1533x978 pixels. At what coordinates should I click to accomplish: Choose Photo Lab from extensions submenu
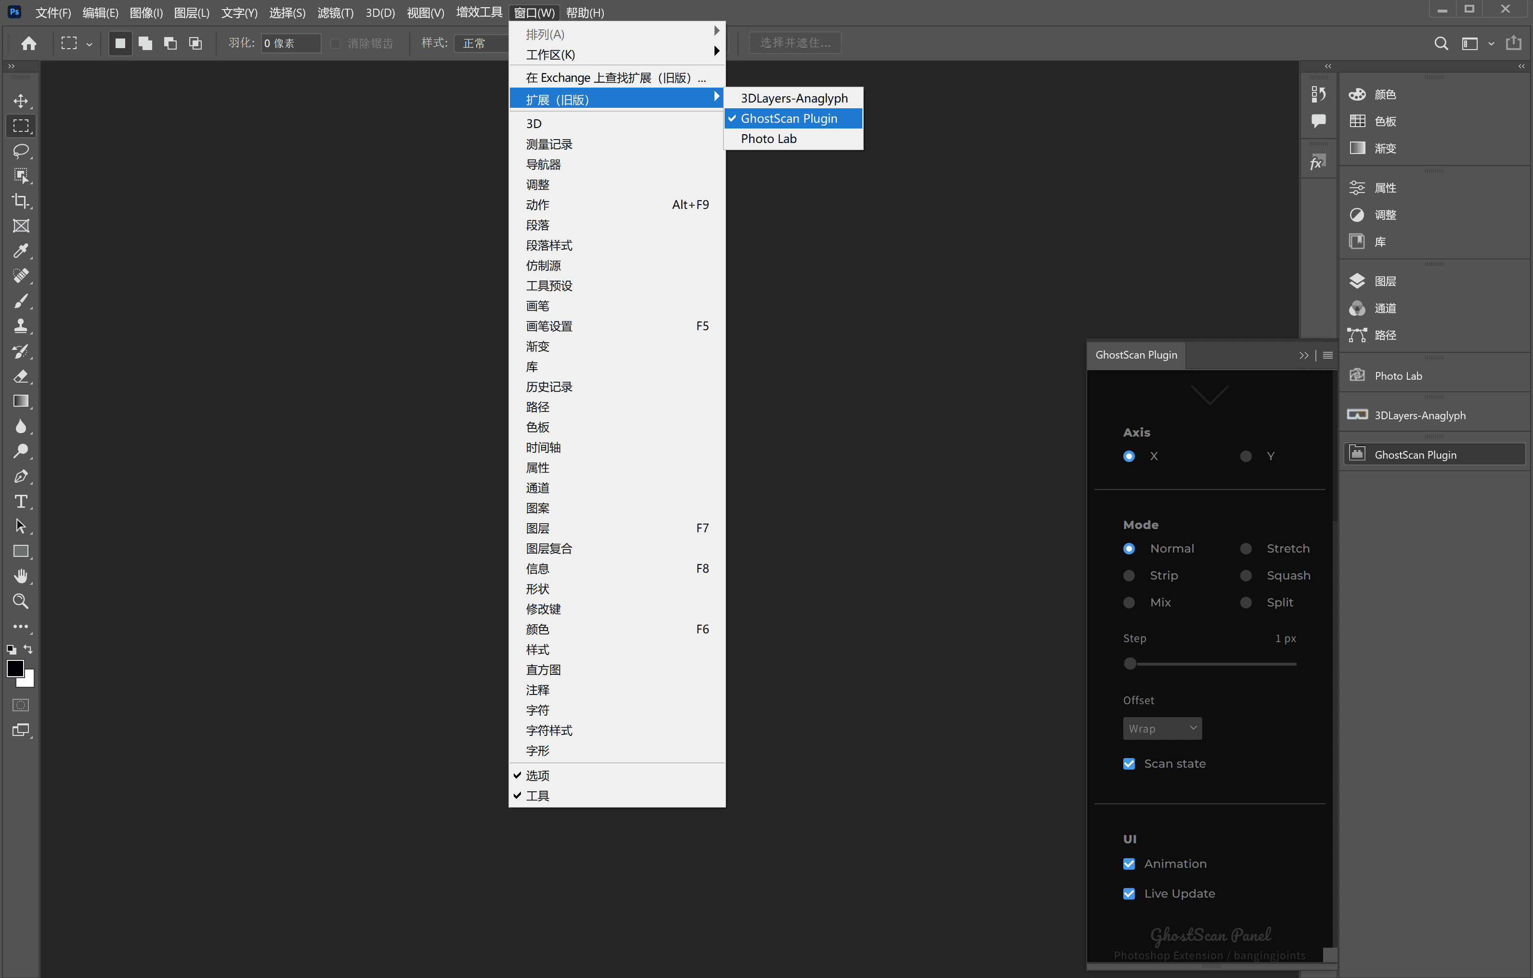[x=768, y=139]
